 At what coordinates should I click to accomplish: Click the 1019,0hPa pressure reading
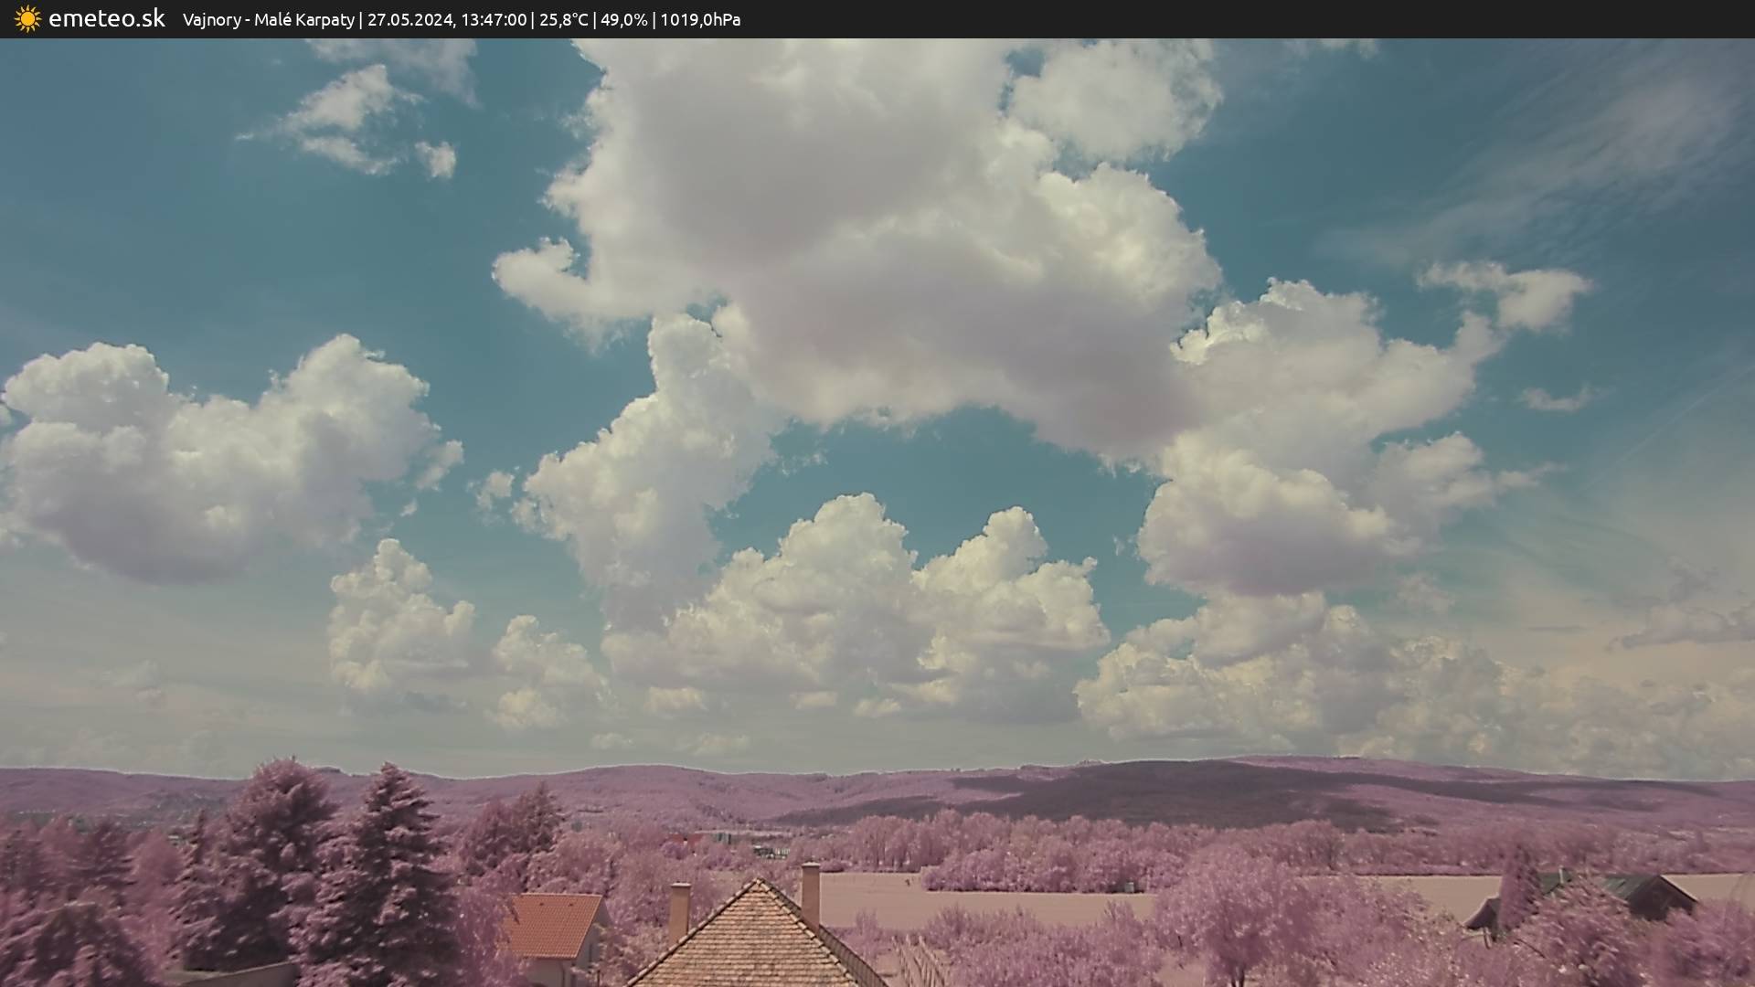pyautogui.click(x=700, y=19)
